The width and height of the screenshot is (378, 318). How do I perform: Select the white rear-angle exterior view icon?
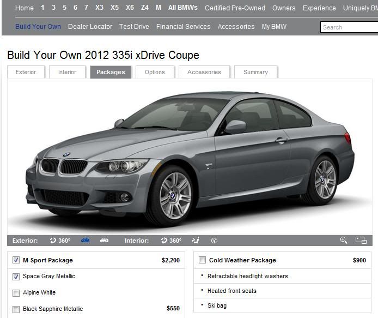[x=104, y=240]
